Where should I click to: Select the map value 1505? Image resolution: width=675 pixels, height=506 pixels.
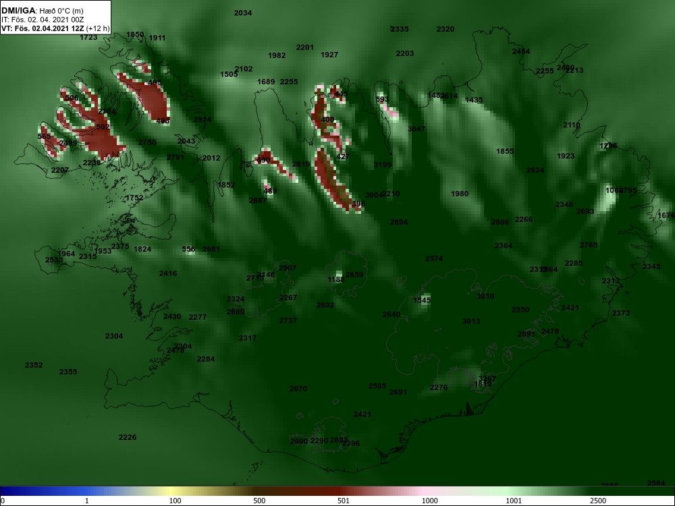click(x=229, y=74)
